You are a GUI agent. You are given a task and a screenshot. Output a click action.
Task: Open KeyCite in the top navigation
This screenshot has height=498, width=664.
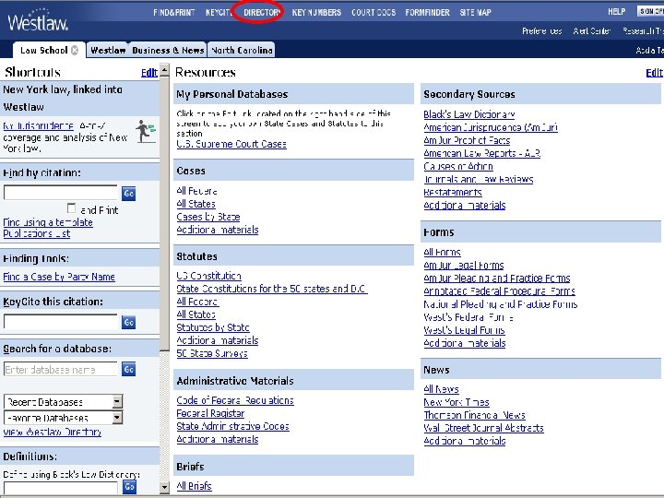click(x=218, y=12)
